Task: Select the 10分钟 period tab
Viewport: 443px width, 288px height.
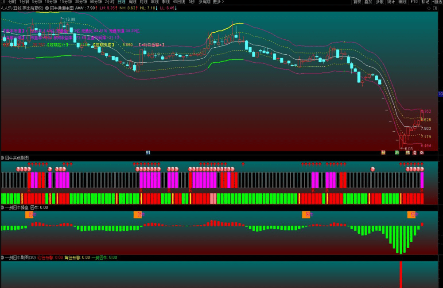Action: (51, 2)
